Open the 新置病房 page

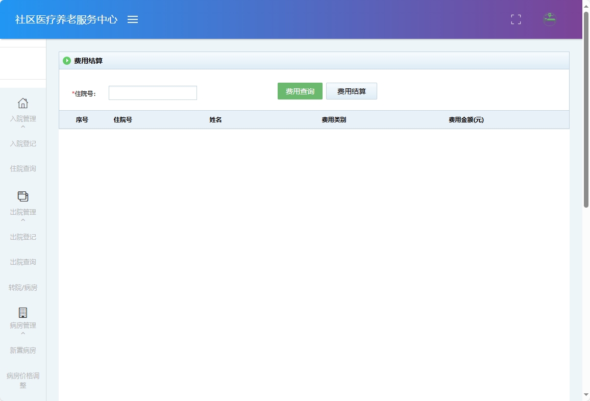tap(23, 350)
